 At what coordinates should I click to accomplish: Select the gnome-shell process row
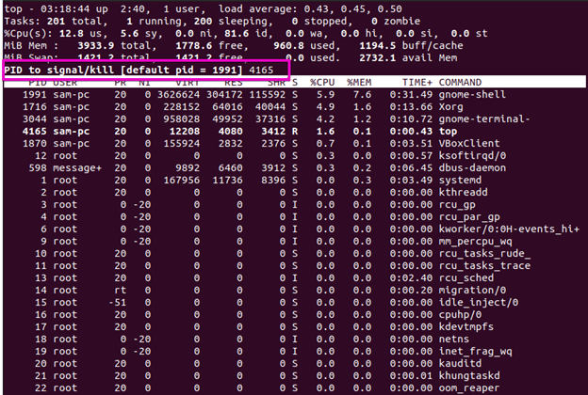coord(294,95)
